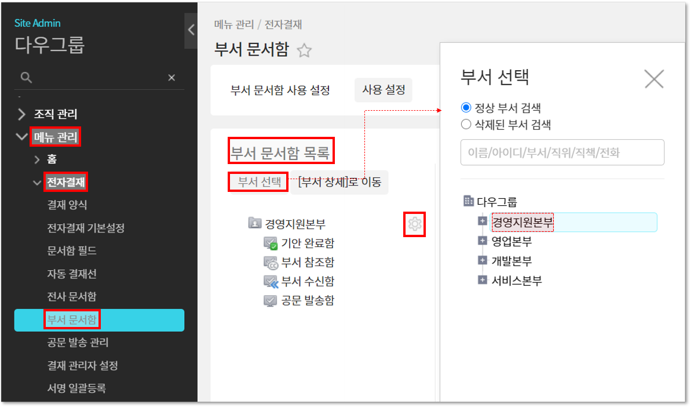Expand the 영업본부 tree node

click(482, 241)
